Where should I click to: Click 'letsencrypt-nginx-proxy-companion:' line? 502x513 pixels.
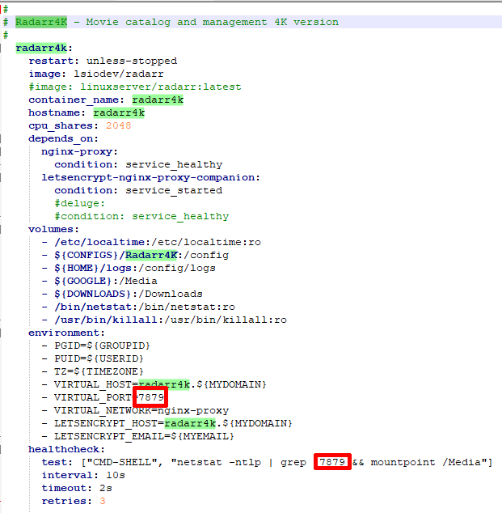click(150, 177)
